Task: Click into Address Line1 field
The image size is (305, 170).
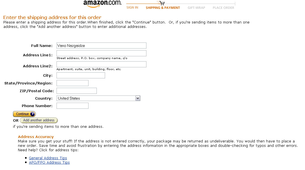Action: tap(101, 53)
